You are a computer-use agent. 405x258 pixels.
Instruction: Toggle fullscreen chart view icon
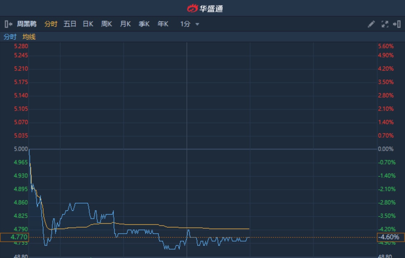point(385,24)
